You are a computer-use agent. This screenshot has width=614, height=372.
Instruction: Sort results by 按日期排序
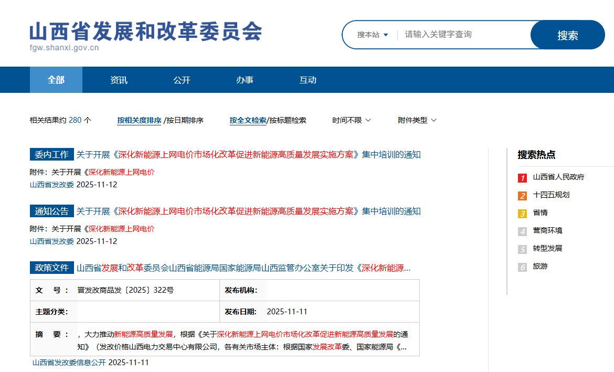point(185,120)
